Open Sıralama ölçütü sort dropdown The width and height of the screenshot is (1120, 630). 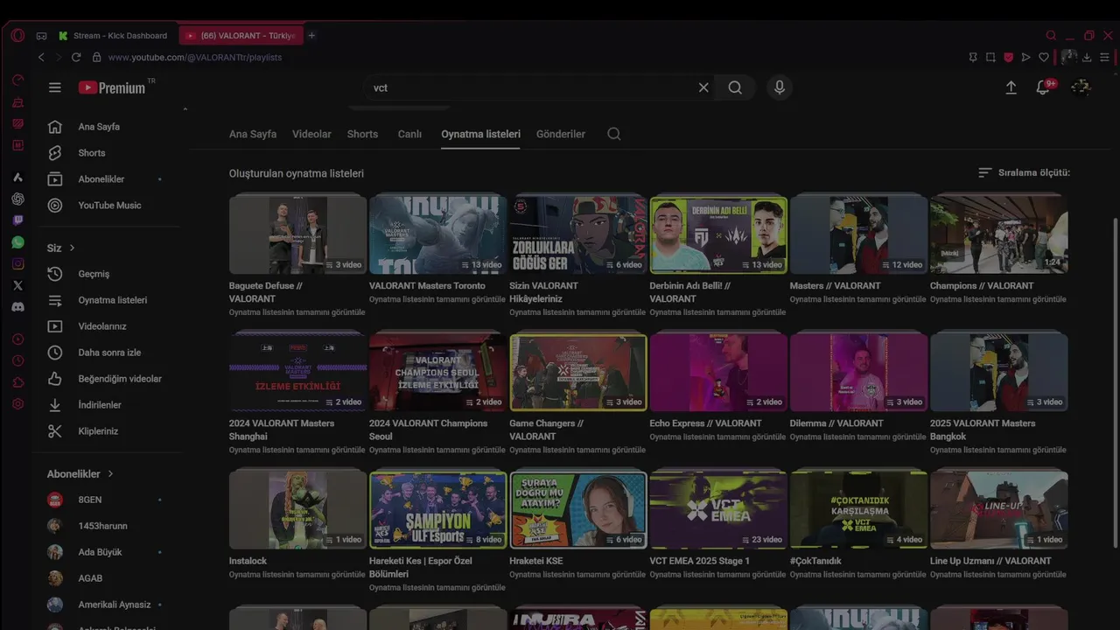click(1024, 172)
